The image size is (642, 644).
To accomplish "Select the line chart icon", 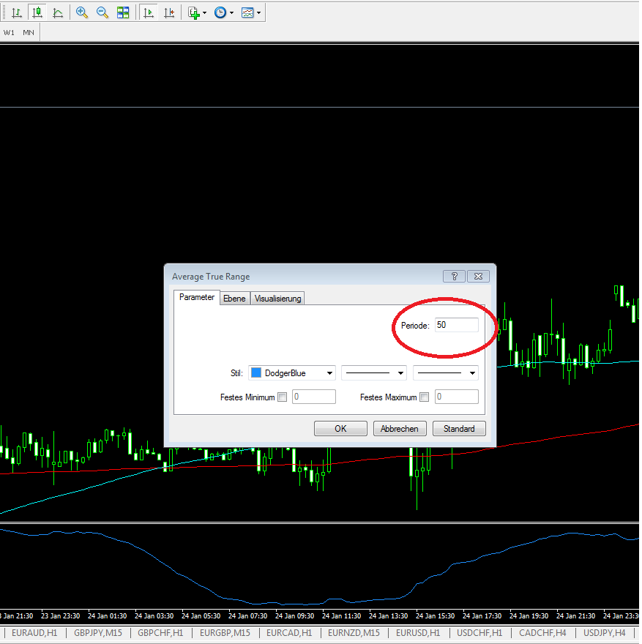I will 58,12.
